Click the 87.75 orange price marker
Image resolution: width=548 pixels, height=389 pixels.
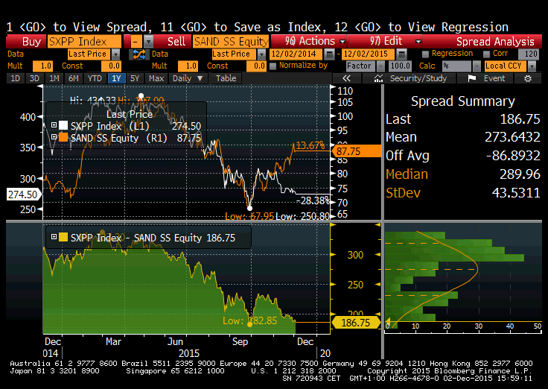[x=356, y=151]
